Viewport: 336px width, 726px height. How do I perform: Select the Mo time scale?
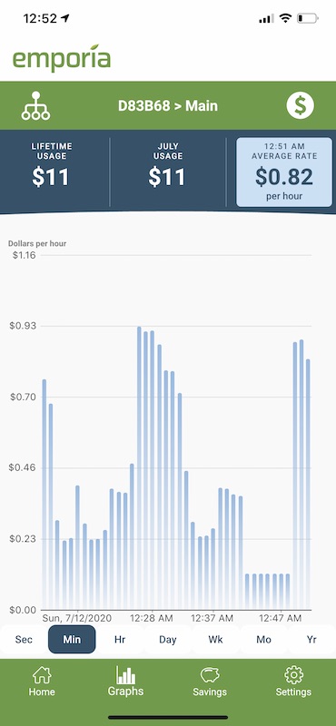(x=263, y=640)
